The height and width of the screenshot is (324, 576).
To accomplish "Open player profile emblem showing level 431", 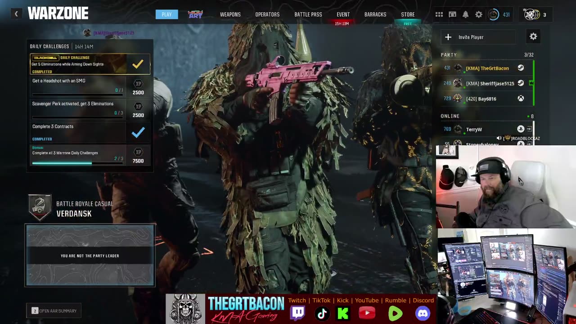I will pos(494,14).
